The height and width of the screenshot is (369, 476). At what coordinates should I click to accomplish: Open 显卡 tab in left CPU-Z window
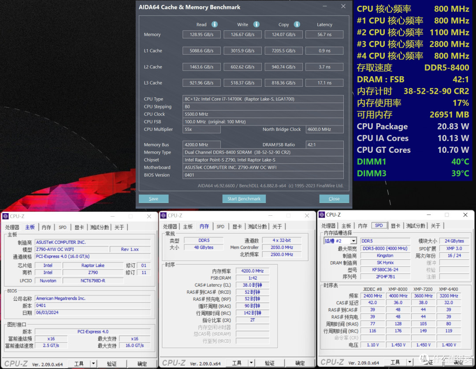click(79, 227)
